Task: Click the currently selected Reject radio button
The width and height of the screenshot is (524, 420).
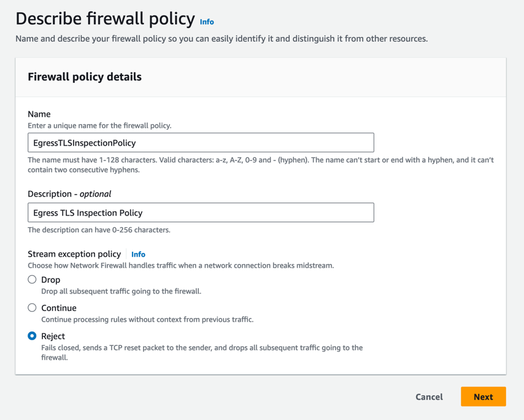Action: [31, 336]
